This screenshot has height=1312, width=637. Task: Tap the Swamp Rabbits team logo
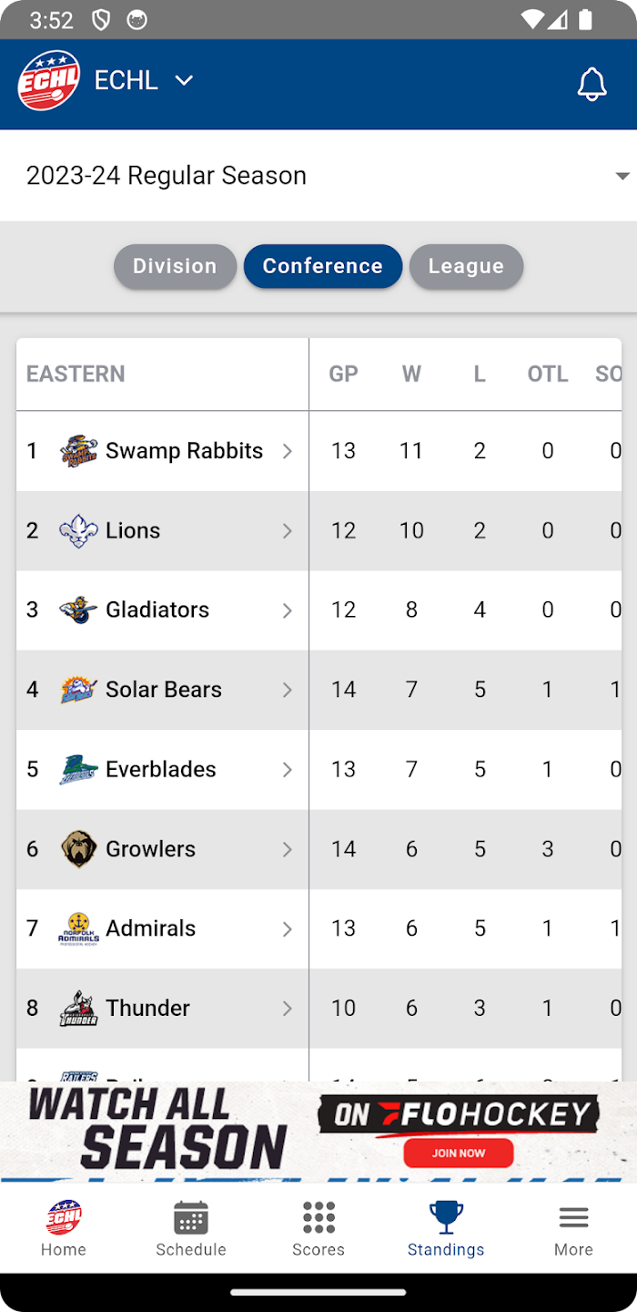[x=79, y=451]
